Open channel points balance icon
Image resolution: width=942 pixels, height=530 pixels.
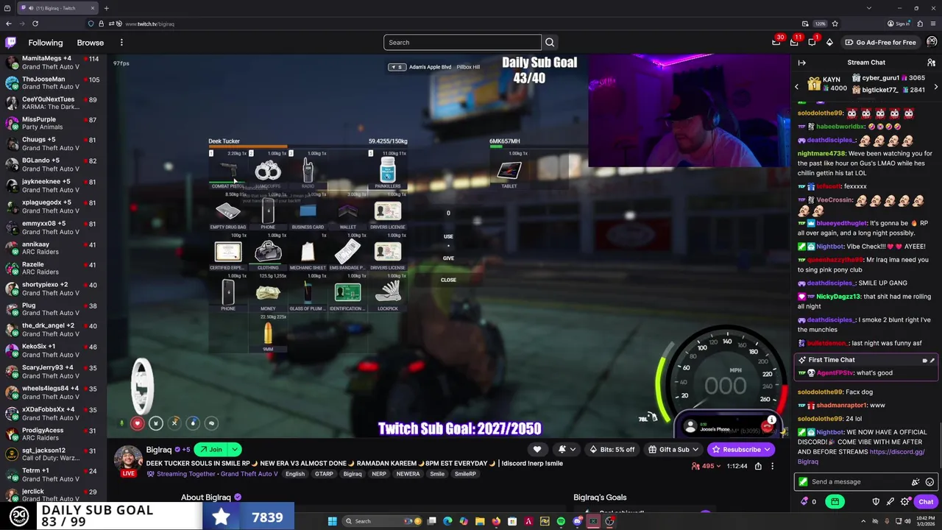[807, 502]
